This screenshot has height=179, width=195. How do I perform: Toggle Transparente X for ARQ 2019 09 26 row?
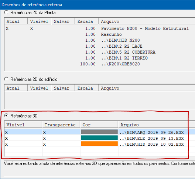(45, 132)
